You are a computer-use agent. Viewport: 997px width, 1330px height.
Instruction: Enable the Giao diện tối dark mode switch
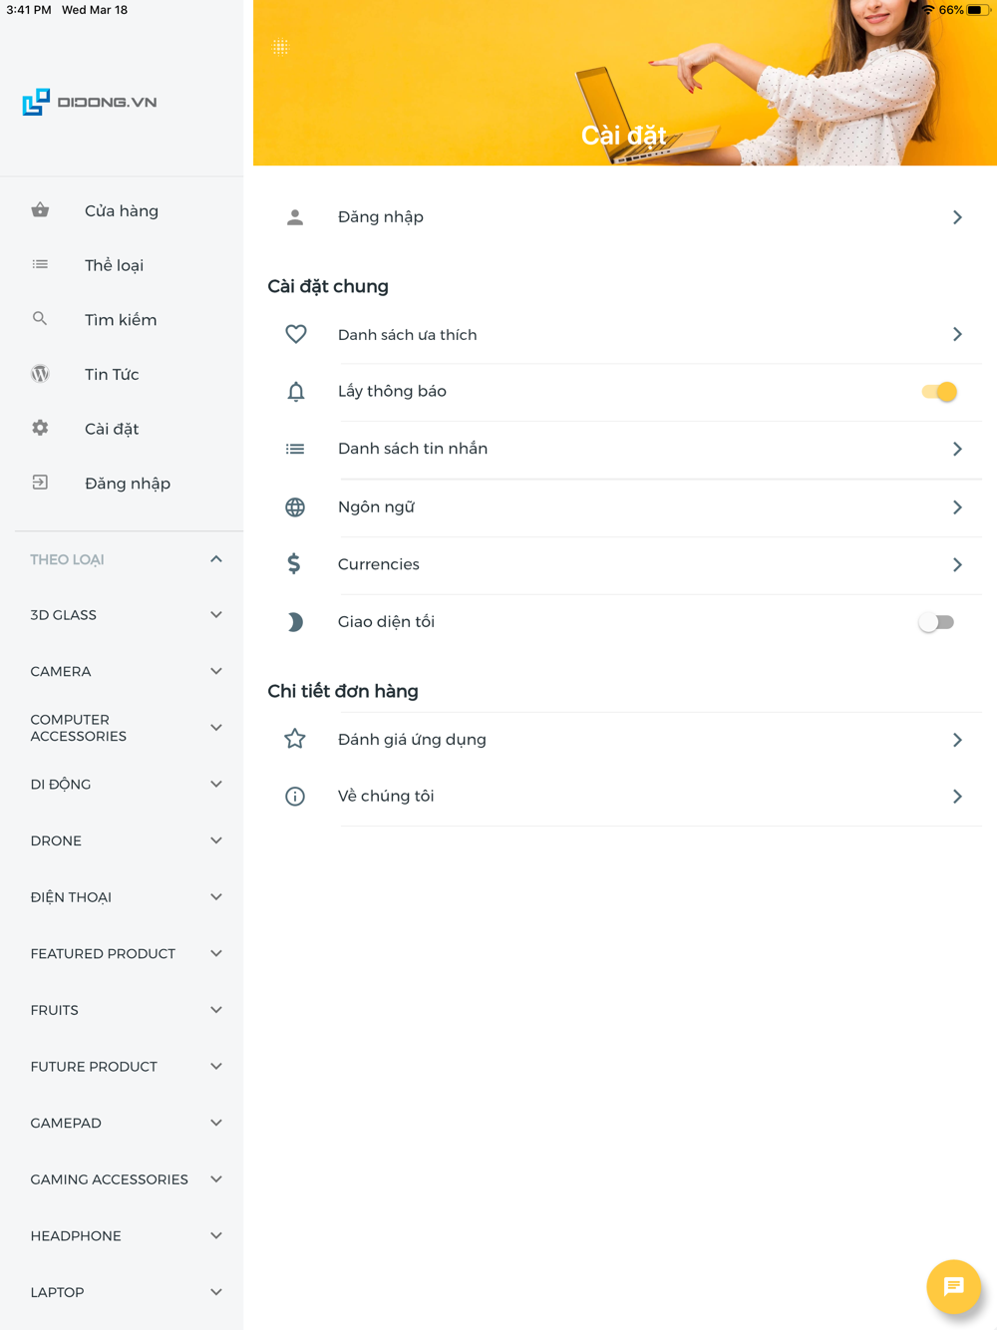936,622
